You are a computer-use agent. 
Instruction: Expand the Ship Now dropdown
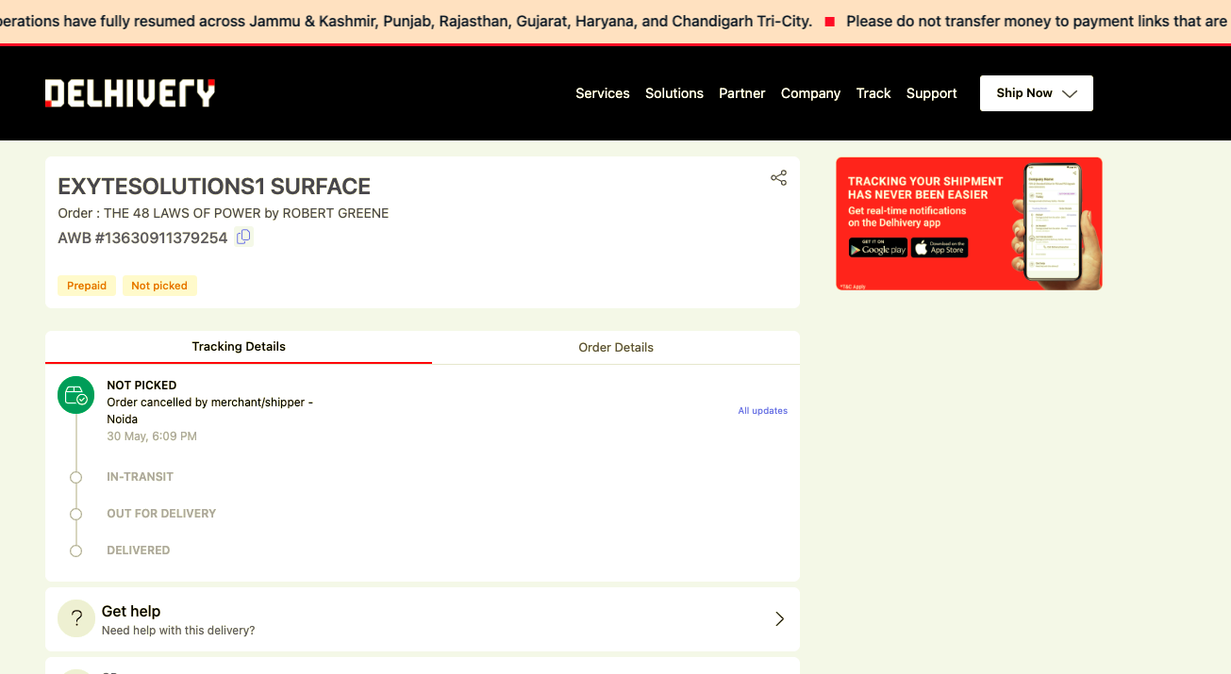(1036, 93)
